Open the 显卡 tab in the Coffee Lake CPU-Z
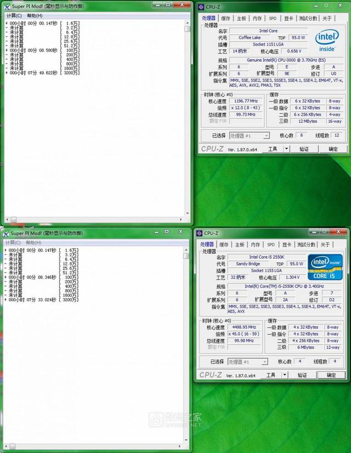351x453 pixels. tap(288, 19)
